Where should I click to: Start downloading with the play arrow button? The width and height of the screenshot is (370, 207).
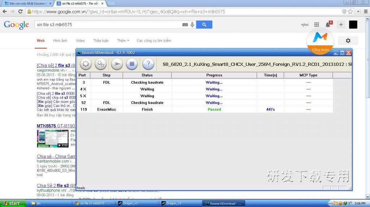117,64
